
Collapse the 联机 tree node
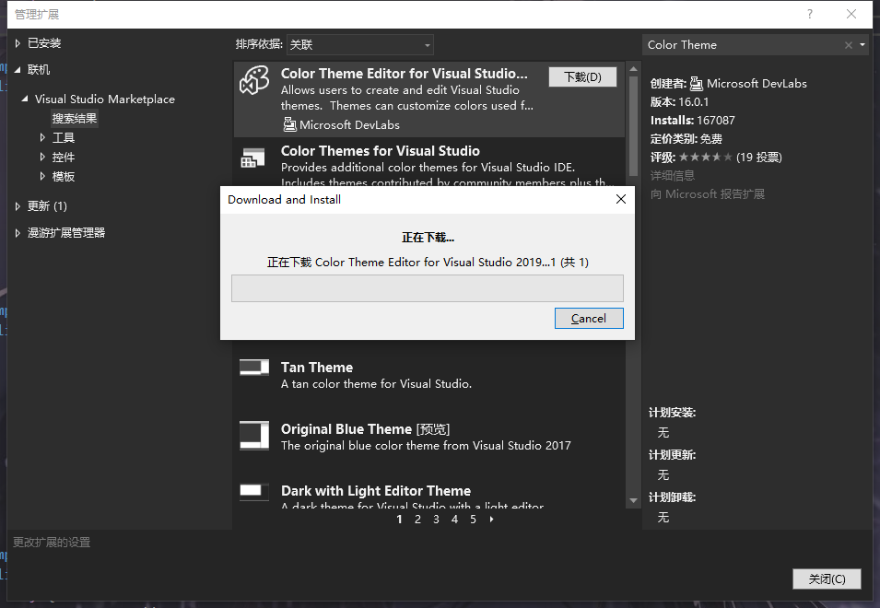[x=18, y=69]
